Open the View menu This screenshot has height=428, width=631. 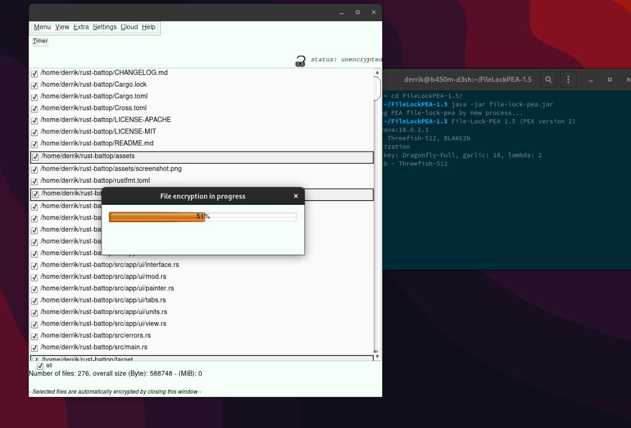pos(62,27)
